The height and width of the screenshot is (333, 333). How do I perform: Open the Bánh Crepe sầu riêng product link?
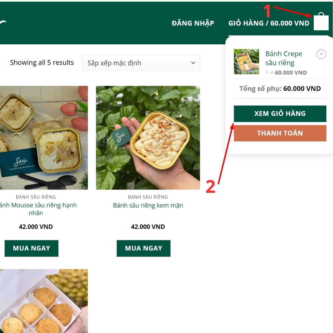[283, 58]
